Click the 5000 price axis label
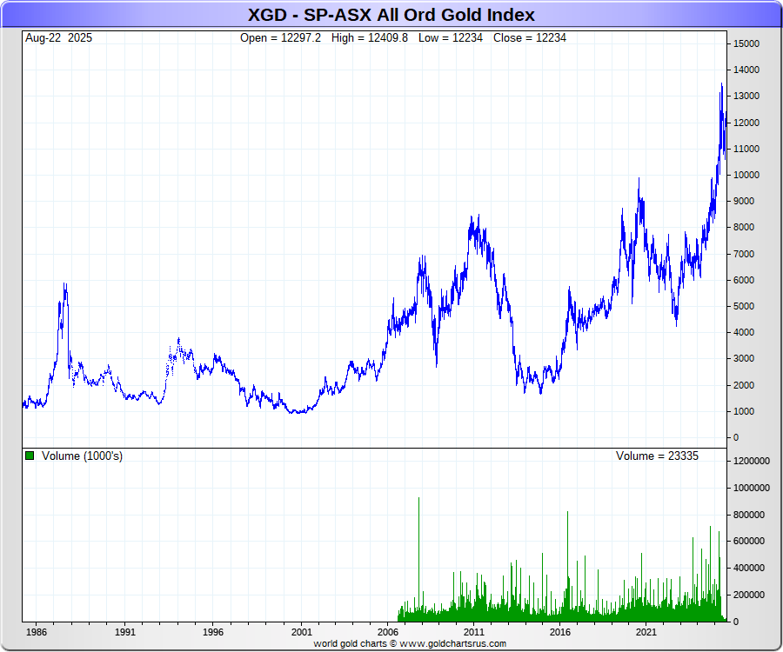This screenshot has width=783, height=652. click(744, 306)
